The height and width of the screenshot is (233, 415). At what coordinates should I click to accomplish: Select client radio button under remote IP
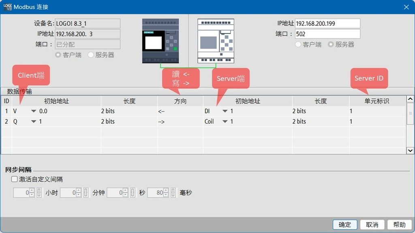point(298,44)
